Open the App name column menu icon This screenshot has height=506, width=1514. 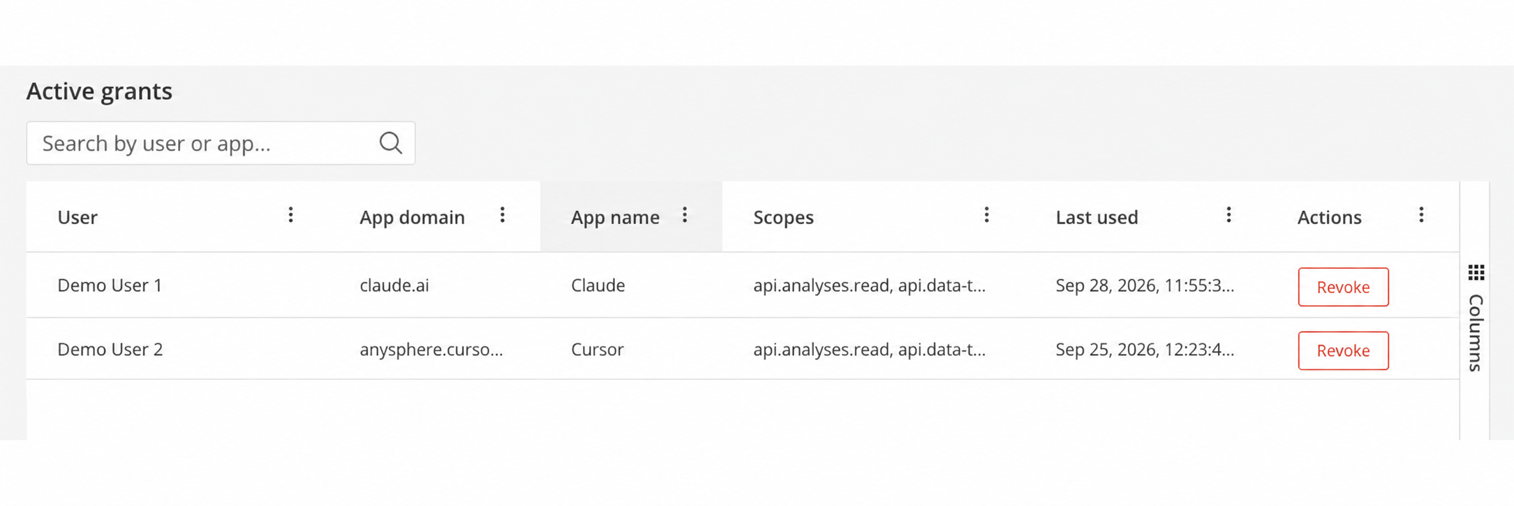[685, 215]
